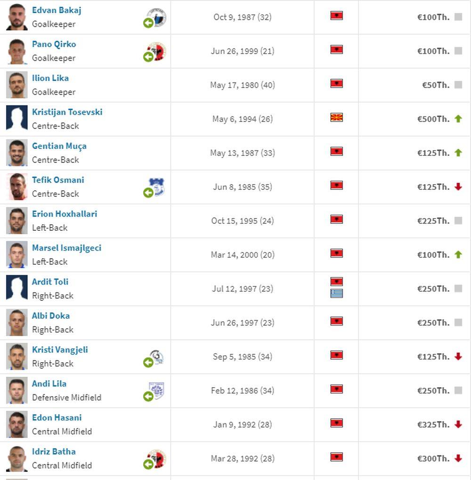Click Idriz Batha's market value €300Th.
This screenshot has width=471, height=480.
433,458
